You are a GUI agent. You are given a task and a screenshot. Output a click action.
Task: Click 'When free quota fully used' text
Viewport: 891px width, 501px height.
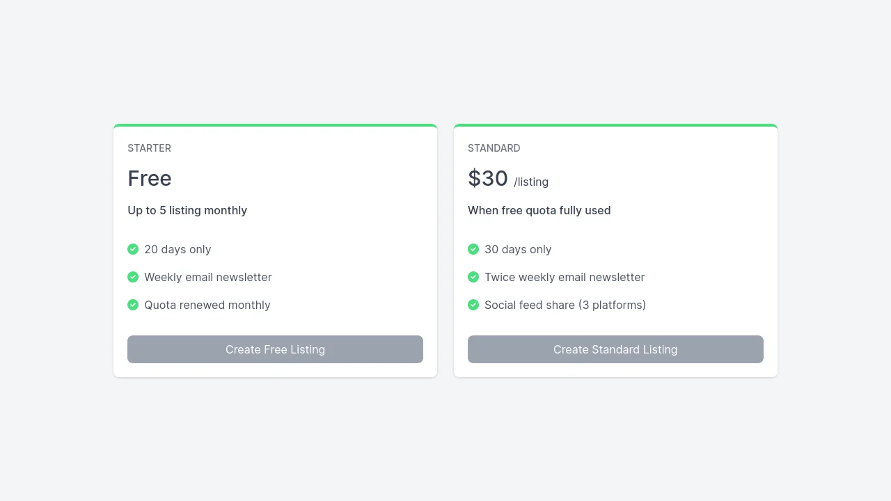click(x=539, y=210)
